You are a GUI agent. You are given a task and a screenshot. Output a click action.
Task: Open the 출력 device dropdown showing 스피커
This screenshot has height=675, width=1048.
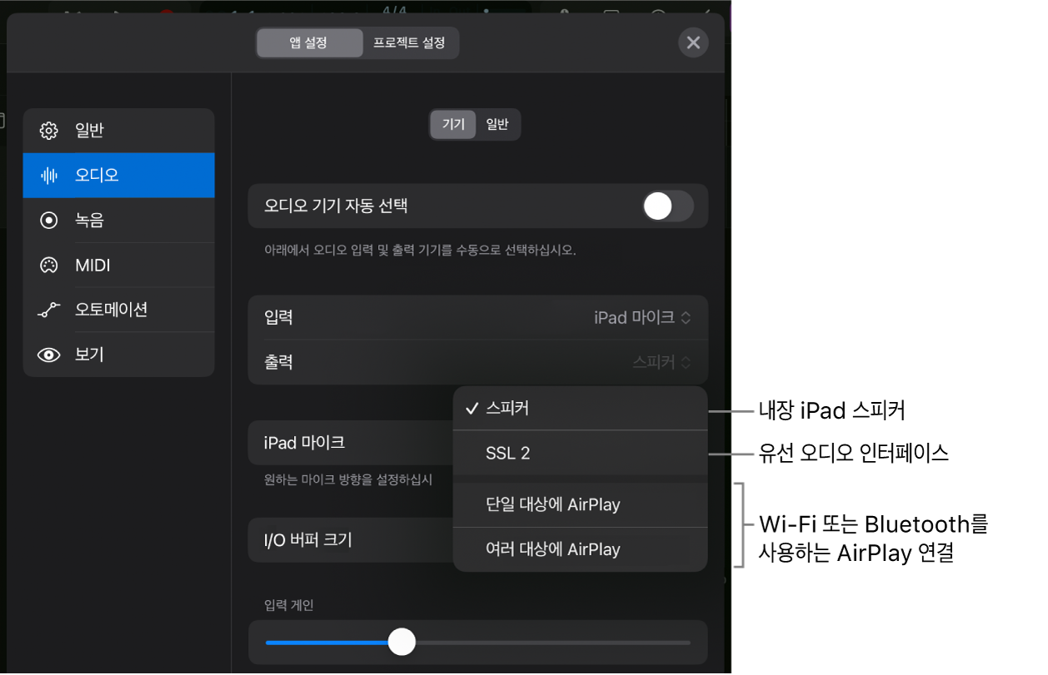pyautogui.click(x=658, y=362)
